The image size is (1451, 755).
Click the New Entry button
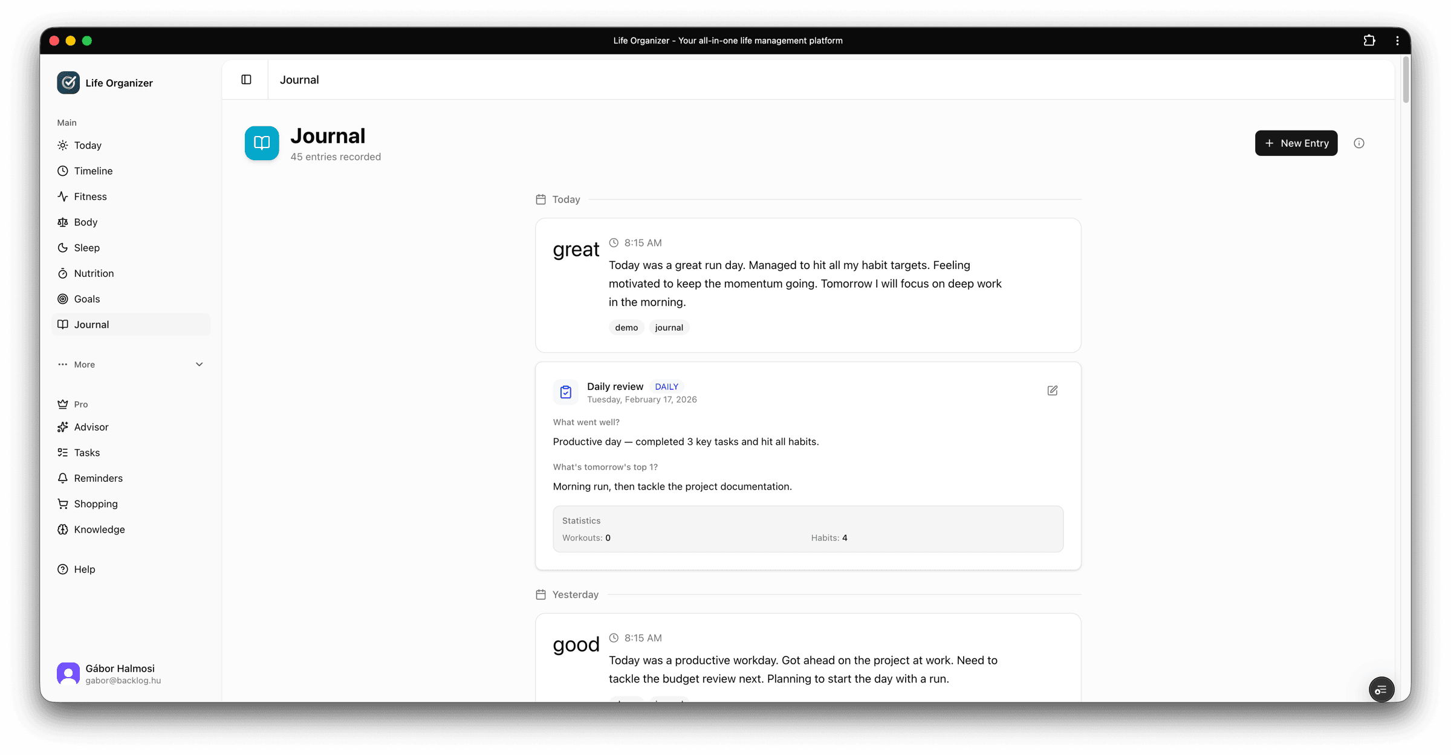click(1296, 143)
